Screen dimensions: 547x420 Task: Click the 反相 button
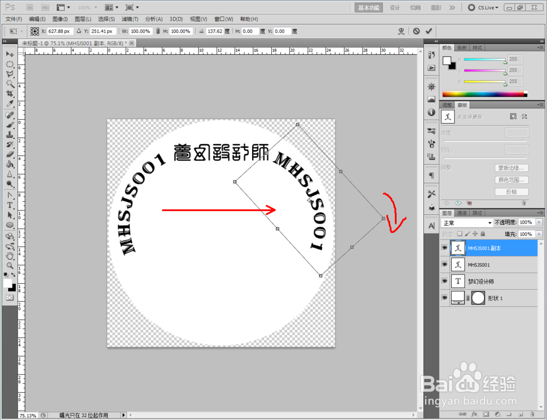pos(512,191)
